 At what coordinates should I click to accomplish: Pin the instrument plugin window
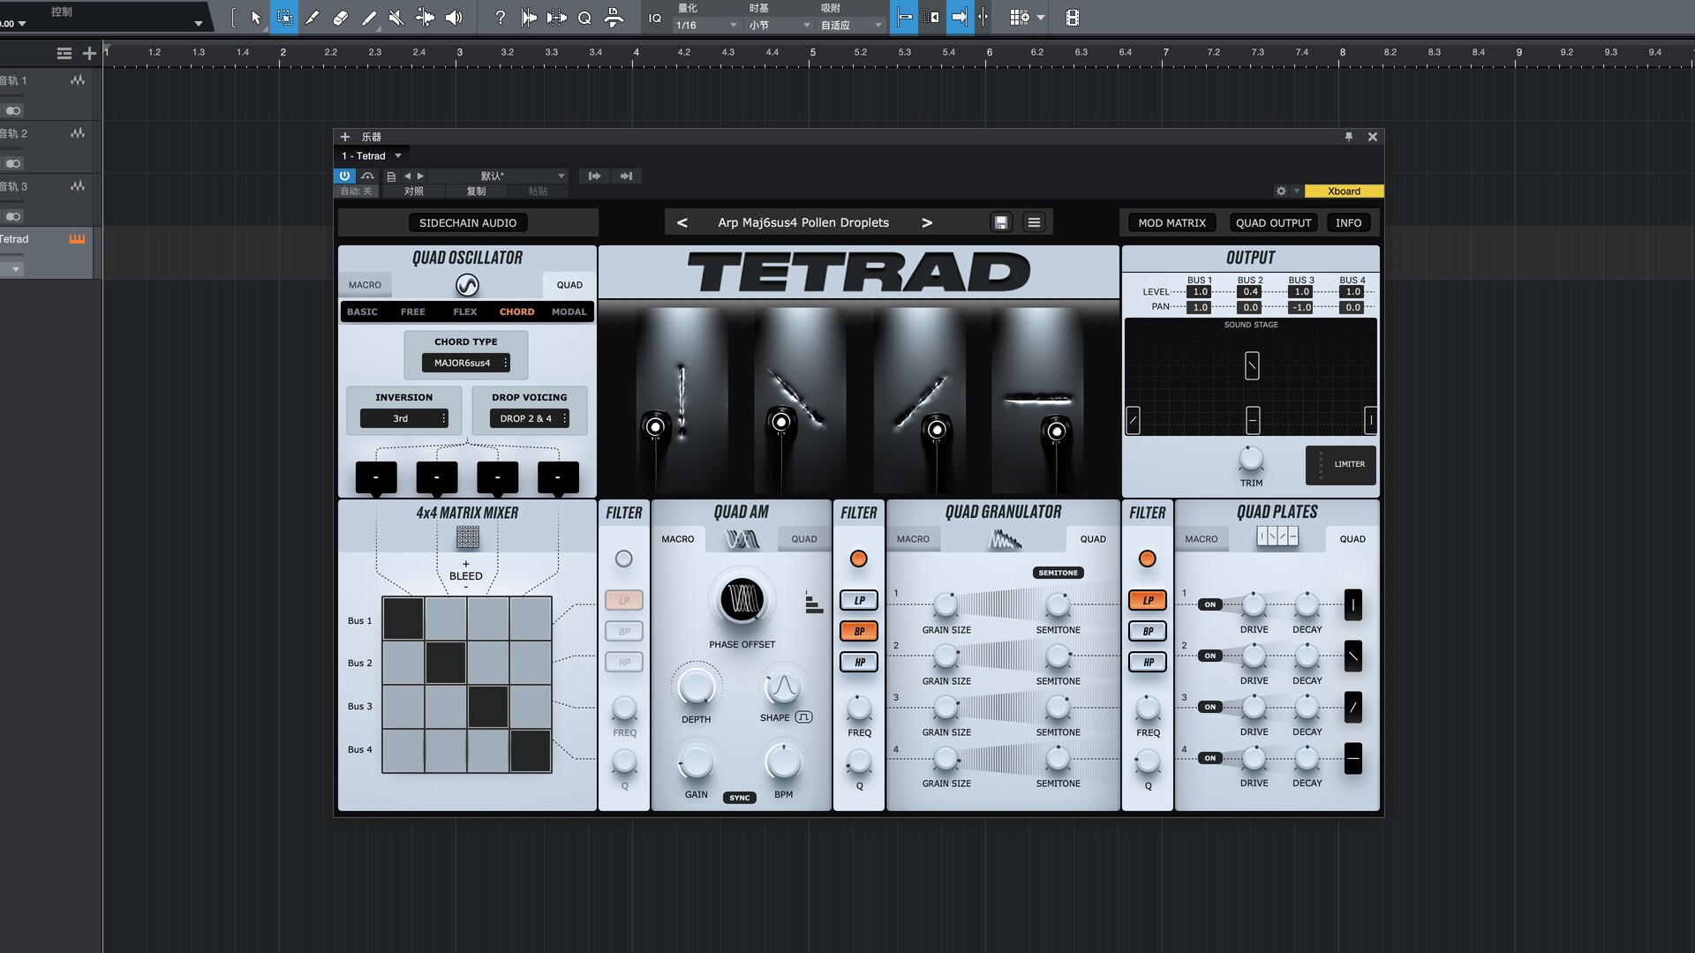[1349, 137]
